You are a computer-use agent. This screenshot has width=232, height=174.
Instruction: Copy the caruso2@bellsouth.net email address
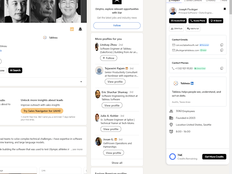222,45
